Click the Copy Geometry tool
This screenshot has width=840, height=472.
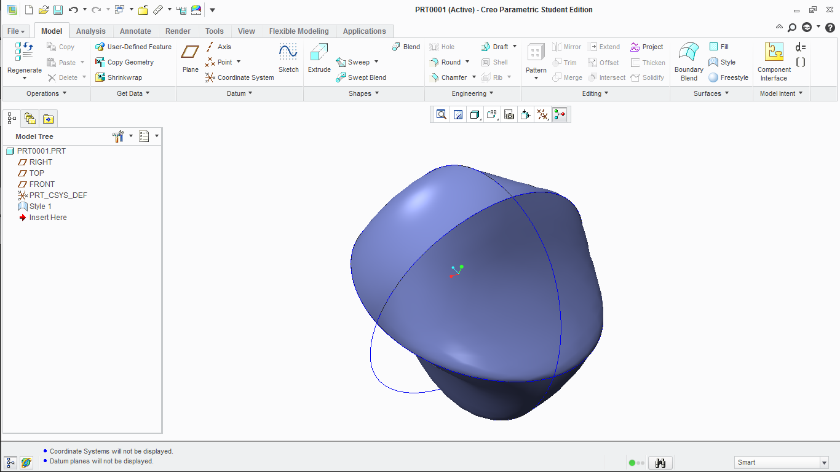[125, 62]
